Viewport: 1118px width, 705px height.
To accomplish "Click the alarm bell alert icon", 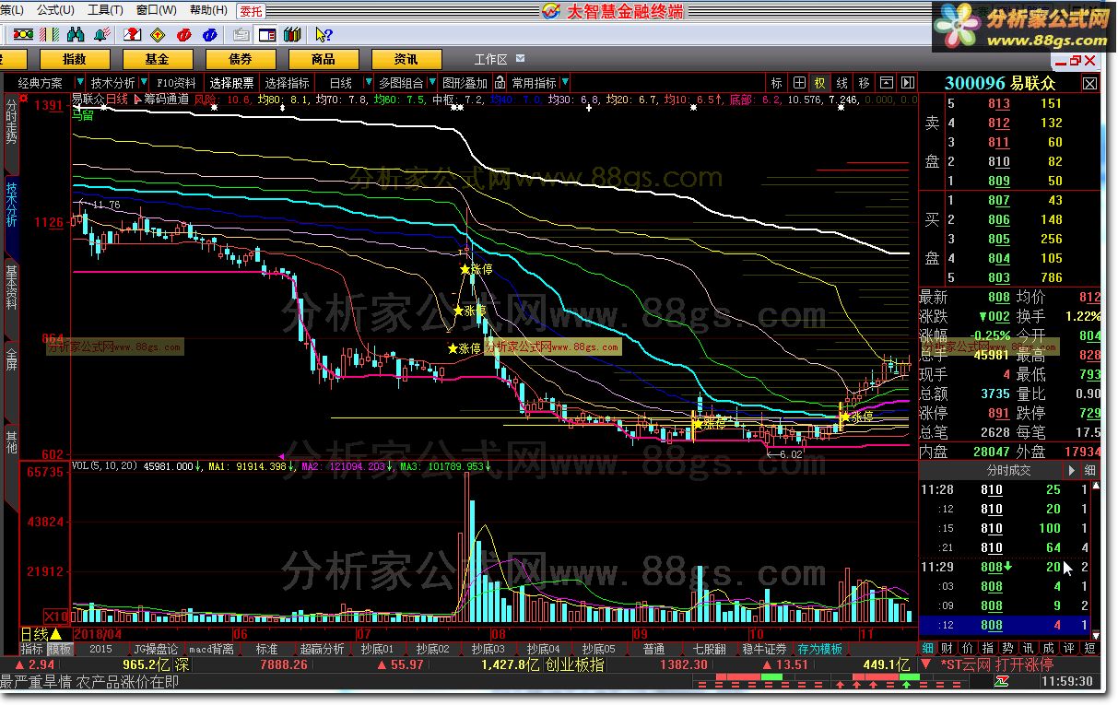I will click(x=101, y=35).
